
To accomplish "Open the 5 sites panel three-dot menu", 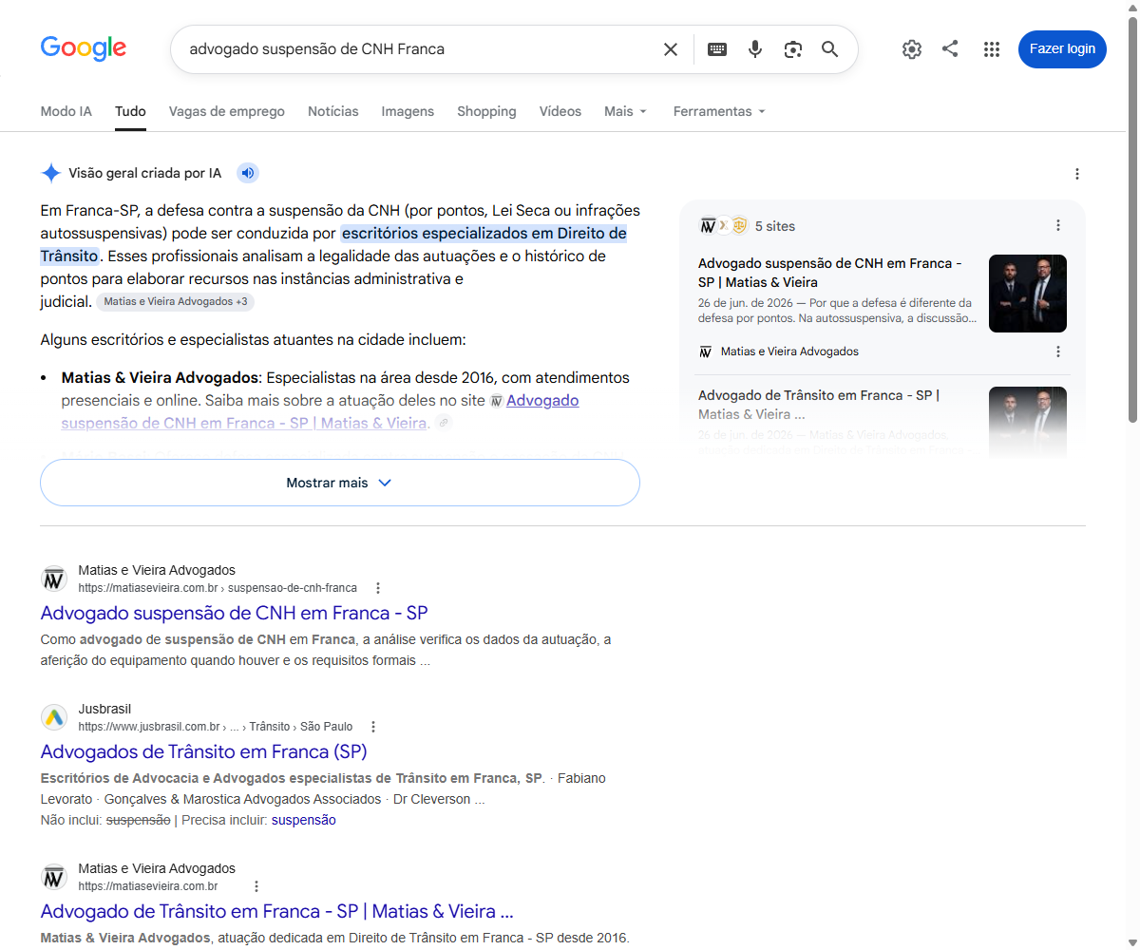I will [x=1058, y=225].
